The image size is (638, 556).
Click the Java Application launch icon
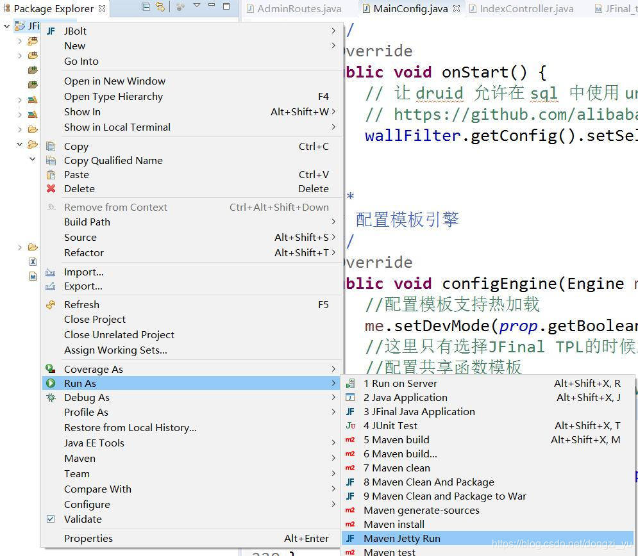350,398
